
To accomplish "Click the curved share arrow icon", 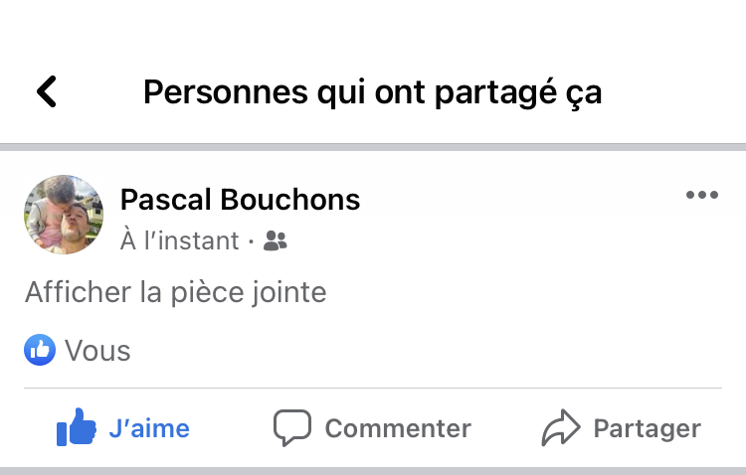I will [560, 428].
